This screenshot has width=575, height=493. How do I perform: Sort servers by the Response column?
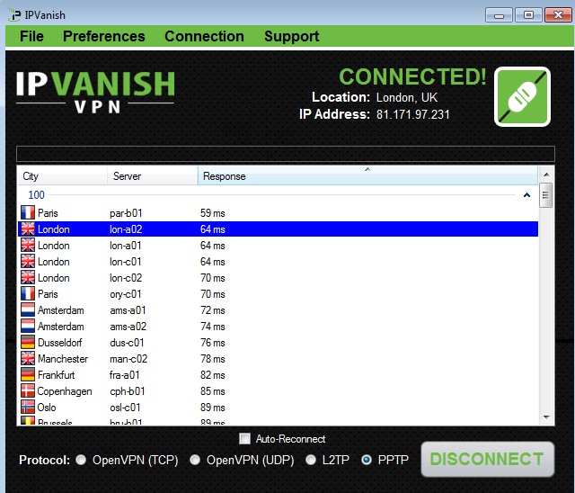point(367,175)
